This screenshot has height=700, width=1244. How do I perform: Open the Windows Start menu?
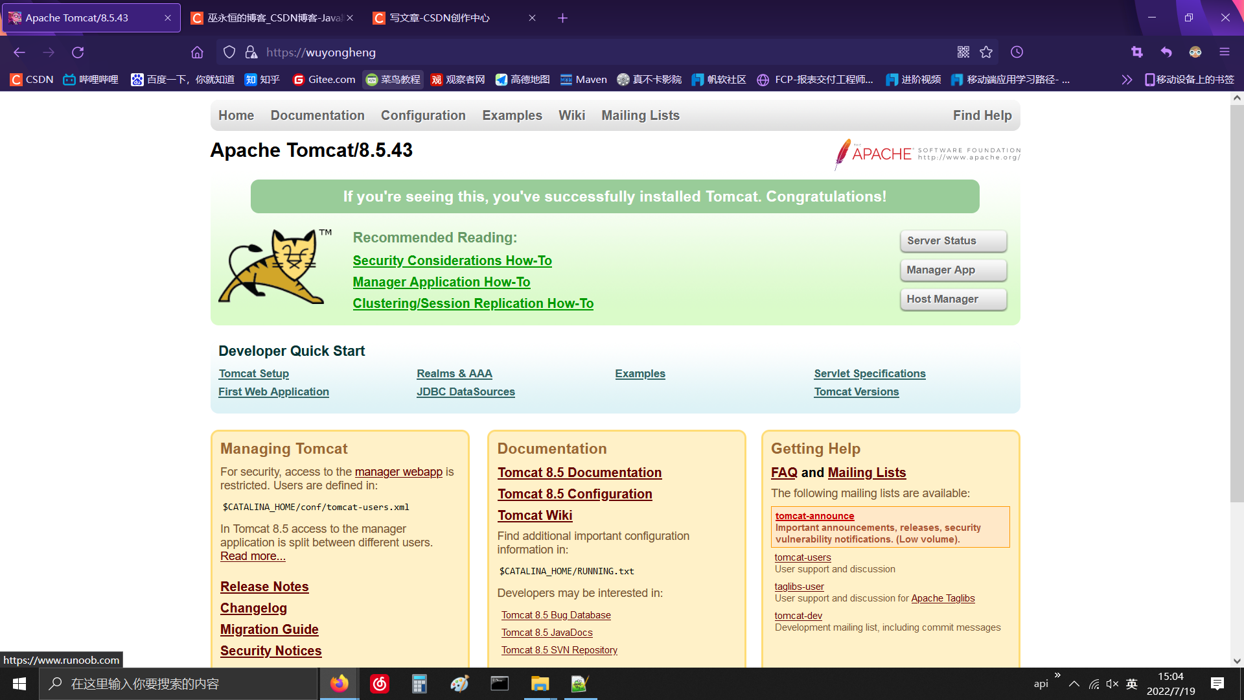(19, 684)
